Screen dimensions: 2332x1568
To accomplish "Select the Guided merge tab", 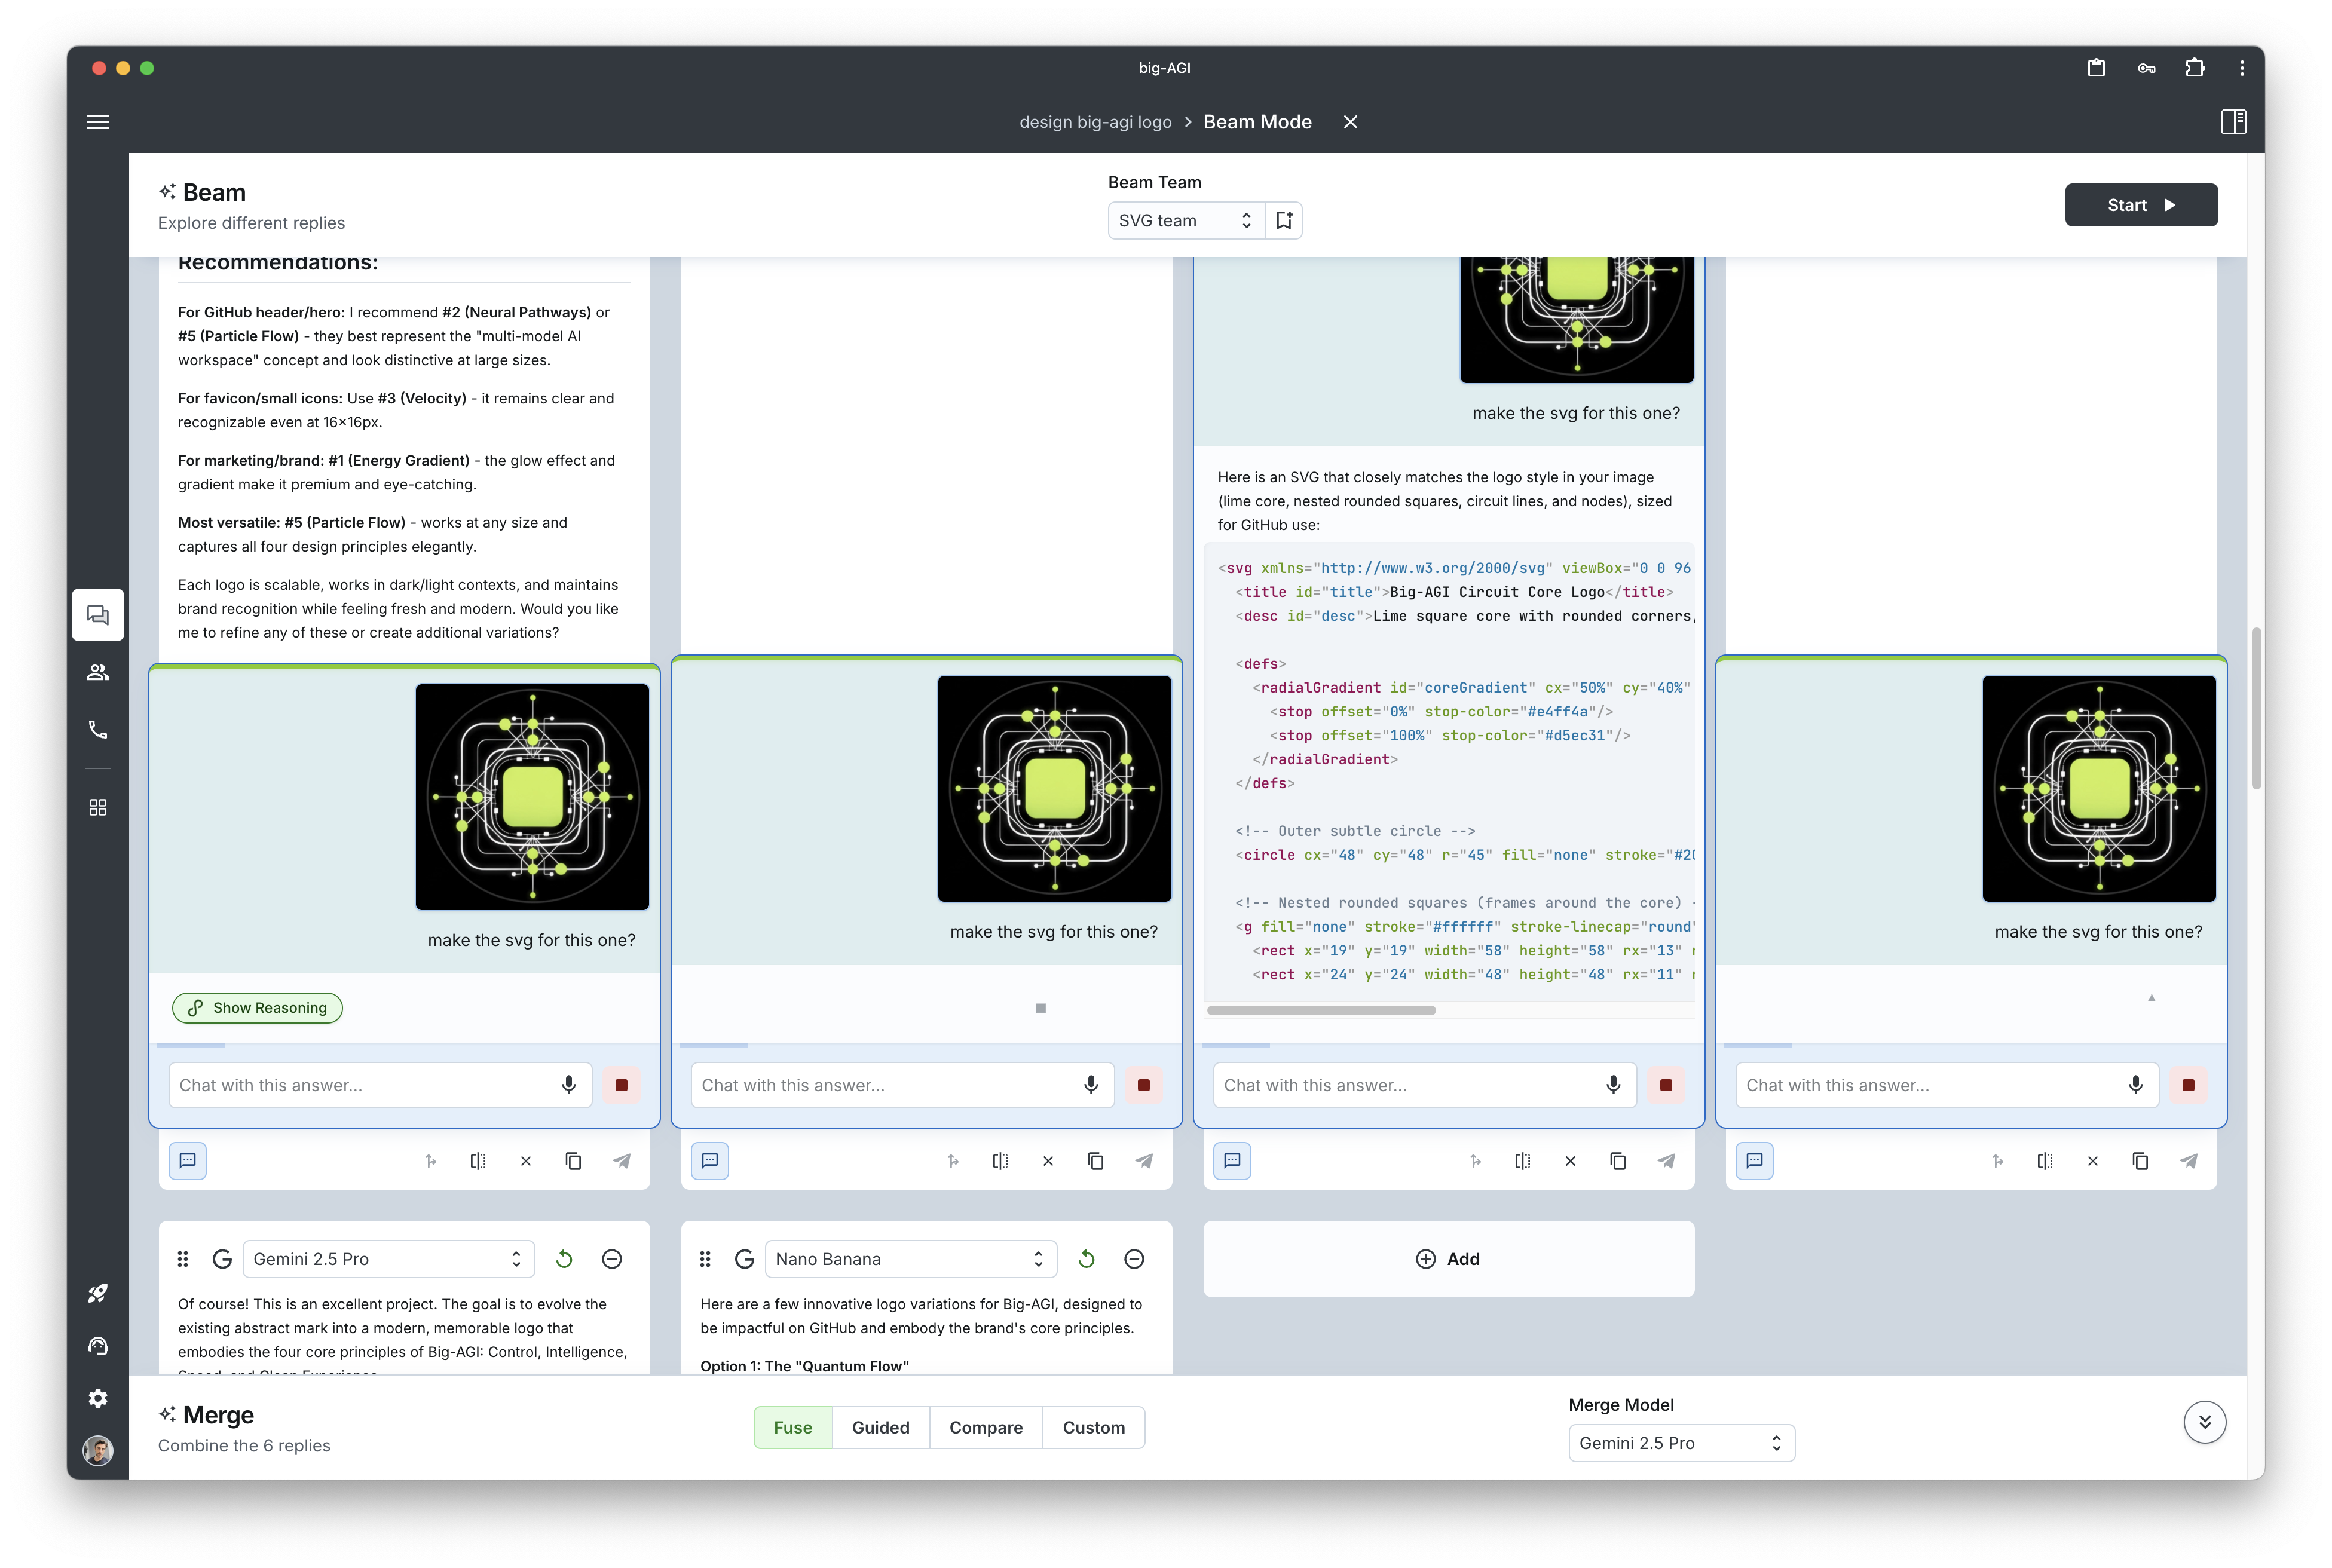I will (880, 1427).
